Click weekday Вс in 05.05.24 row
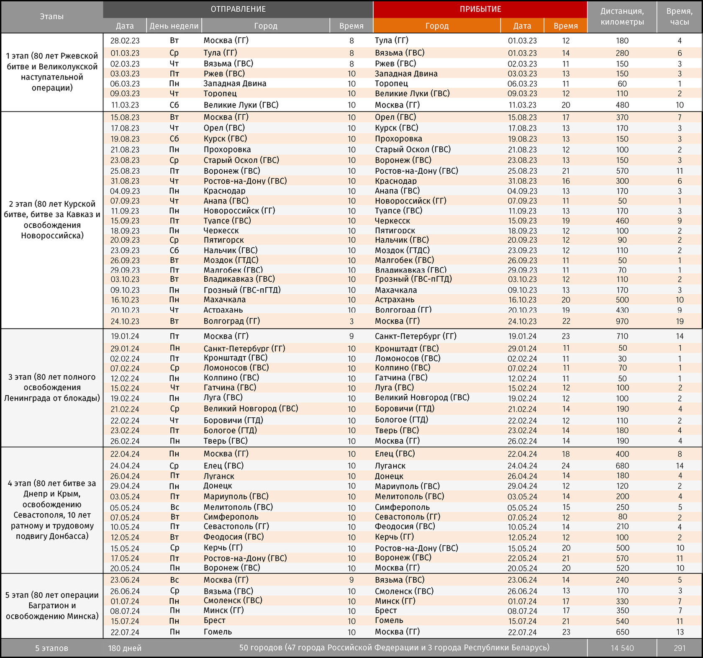 (174, 507)
